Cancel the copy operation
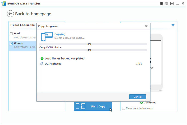Image resolution: width=187 pixels, height=125 pixels. pyautogui.click(x=138, y=97)
